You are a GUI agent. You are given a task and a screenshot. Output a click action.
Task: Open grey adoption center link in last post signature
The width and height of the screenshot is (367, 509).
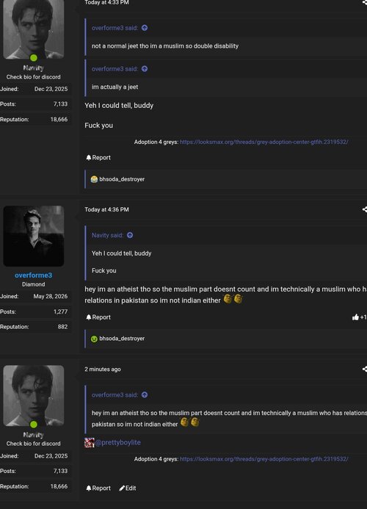point(264,459)
